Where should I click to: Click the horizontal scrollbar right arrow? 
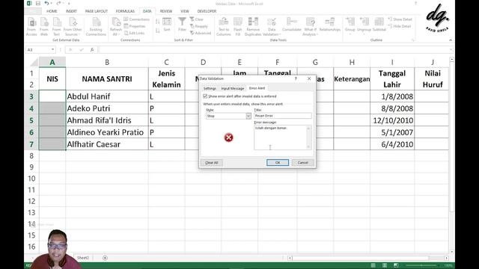(x=446, y=258)
